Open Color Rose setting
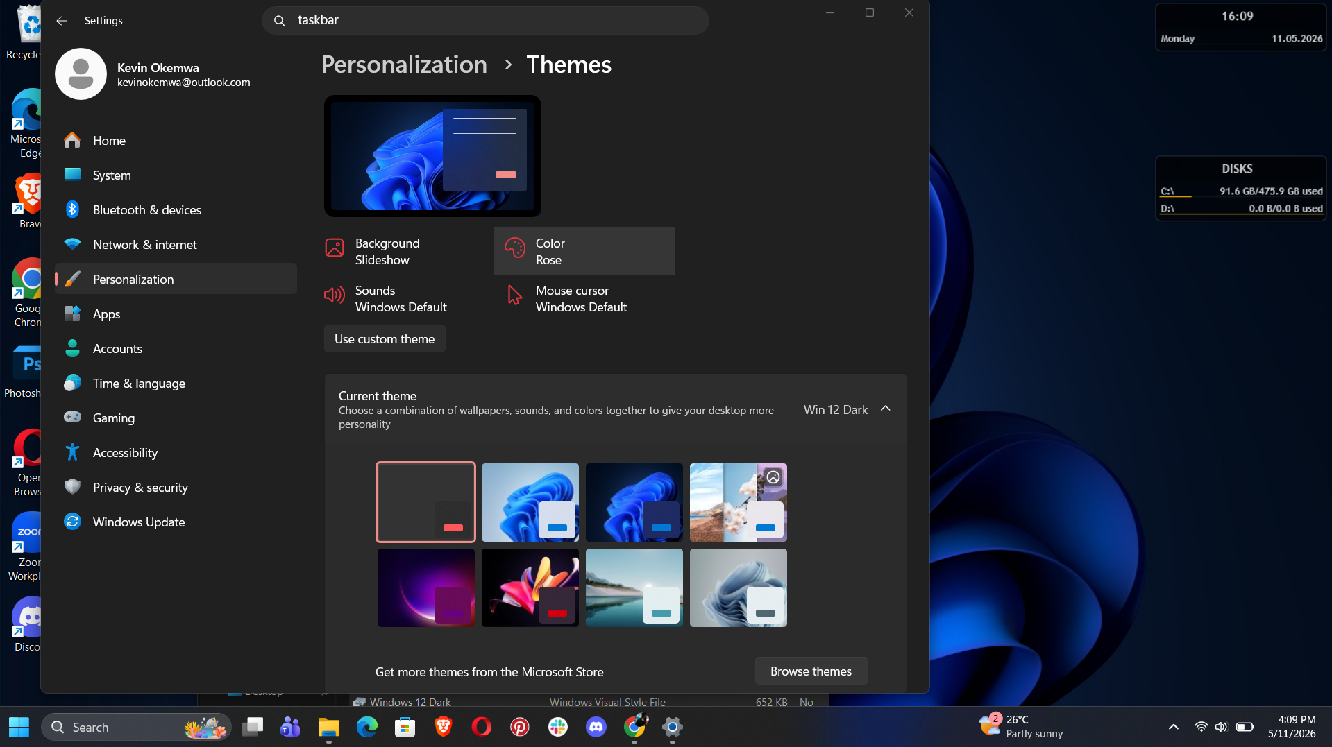The image size is (1332, 747). (x=584, y=251)
